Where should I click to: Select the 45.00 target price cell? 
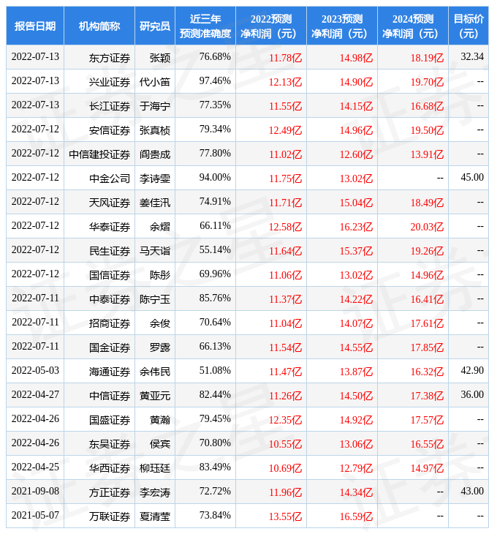(x=471, y=178)
